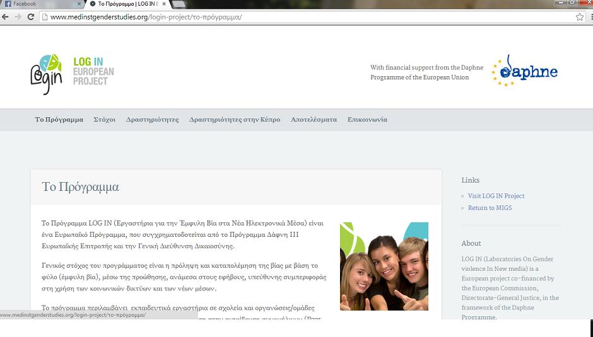Viewport: 593px width, 337px height.
Task: Reload the current page
Action: 31,16
